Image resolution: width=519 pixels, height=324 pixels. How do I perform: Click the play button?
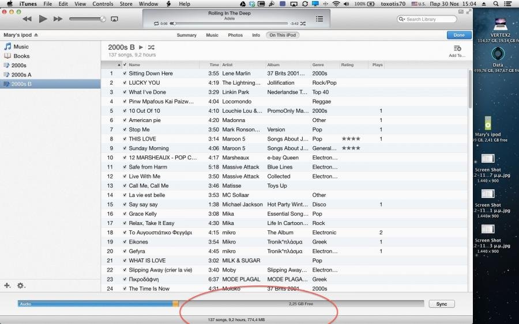click(x=43, y=19)
